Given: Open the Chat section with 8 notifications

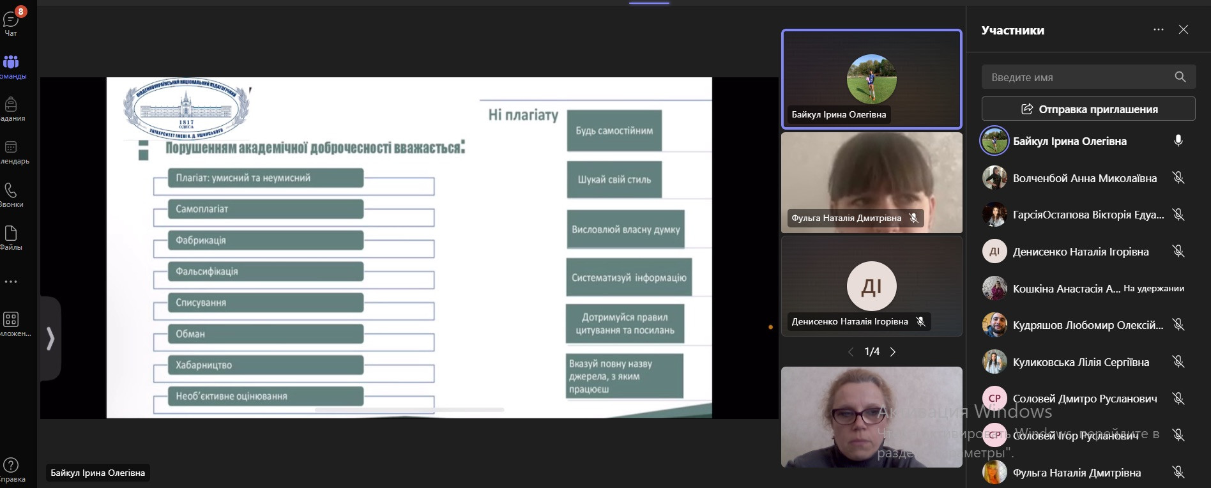Looking at the screenshot, I should point(11,22).
